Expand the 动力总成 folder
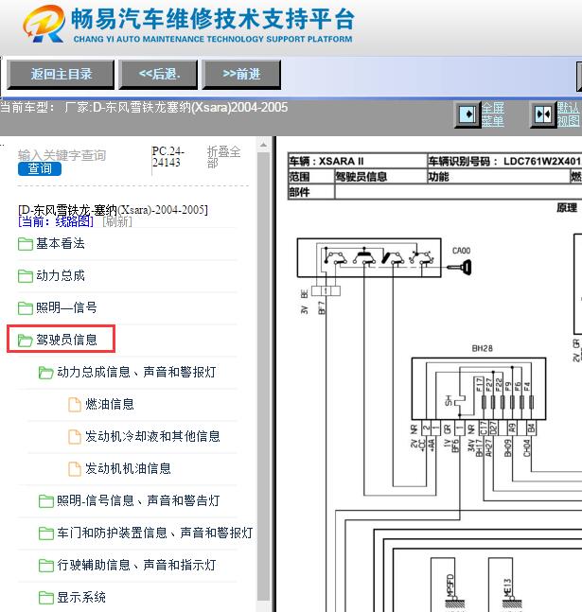This screenshot has width=582, height=612. point(61,275)
